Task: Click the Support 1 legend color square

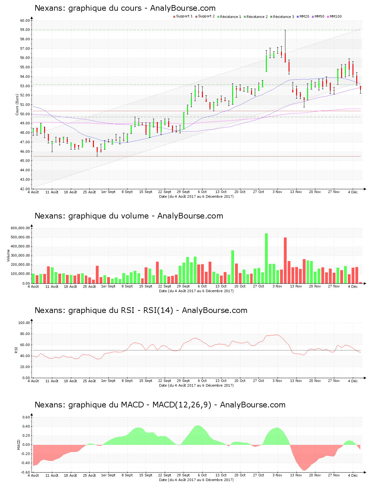Action: click(x=174, y=17)
